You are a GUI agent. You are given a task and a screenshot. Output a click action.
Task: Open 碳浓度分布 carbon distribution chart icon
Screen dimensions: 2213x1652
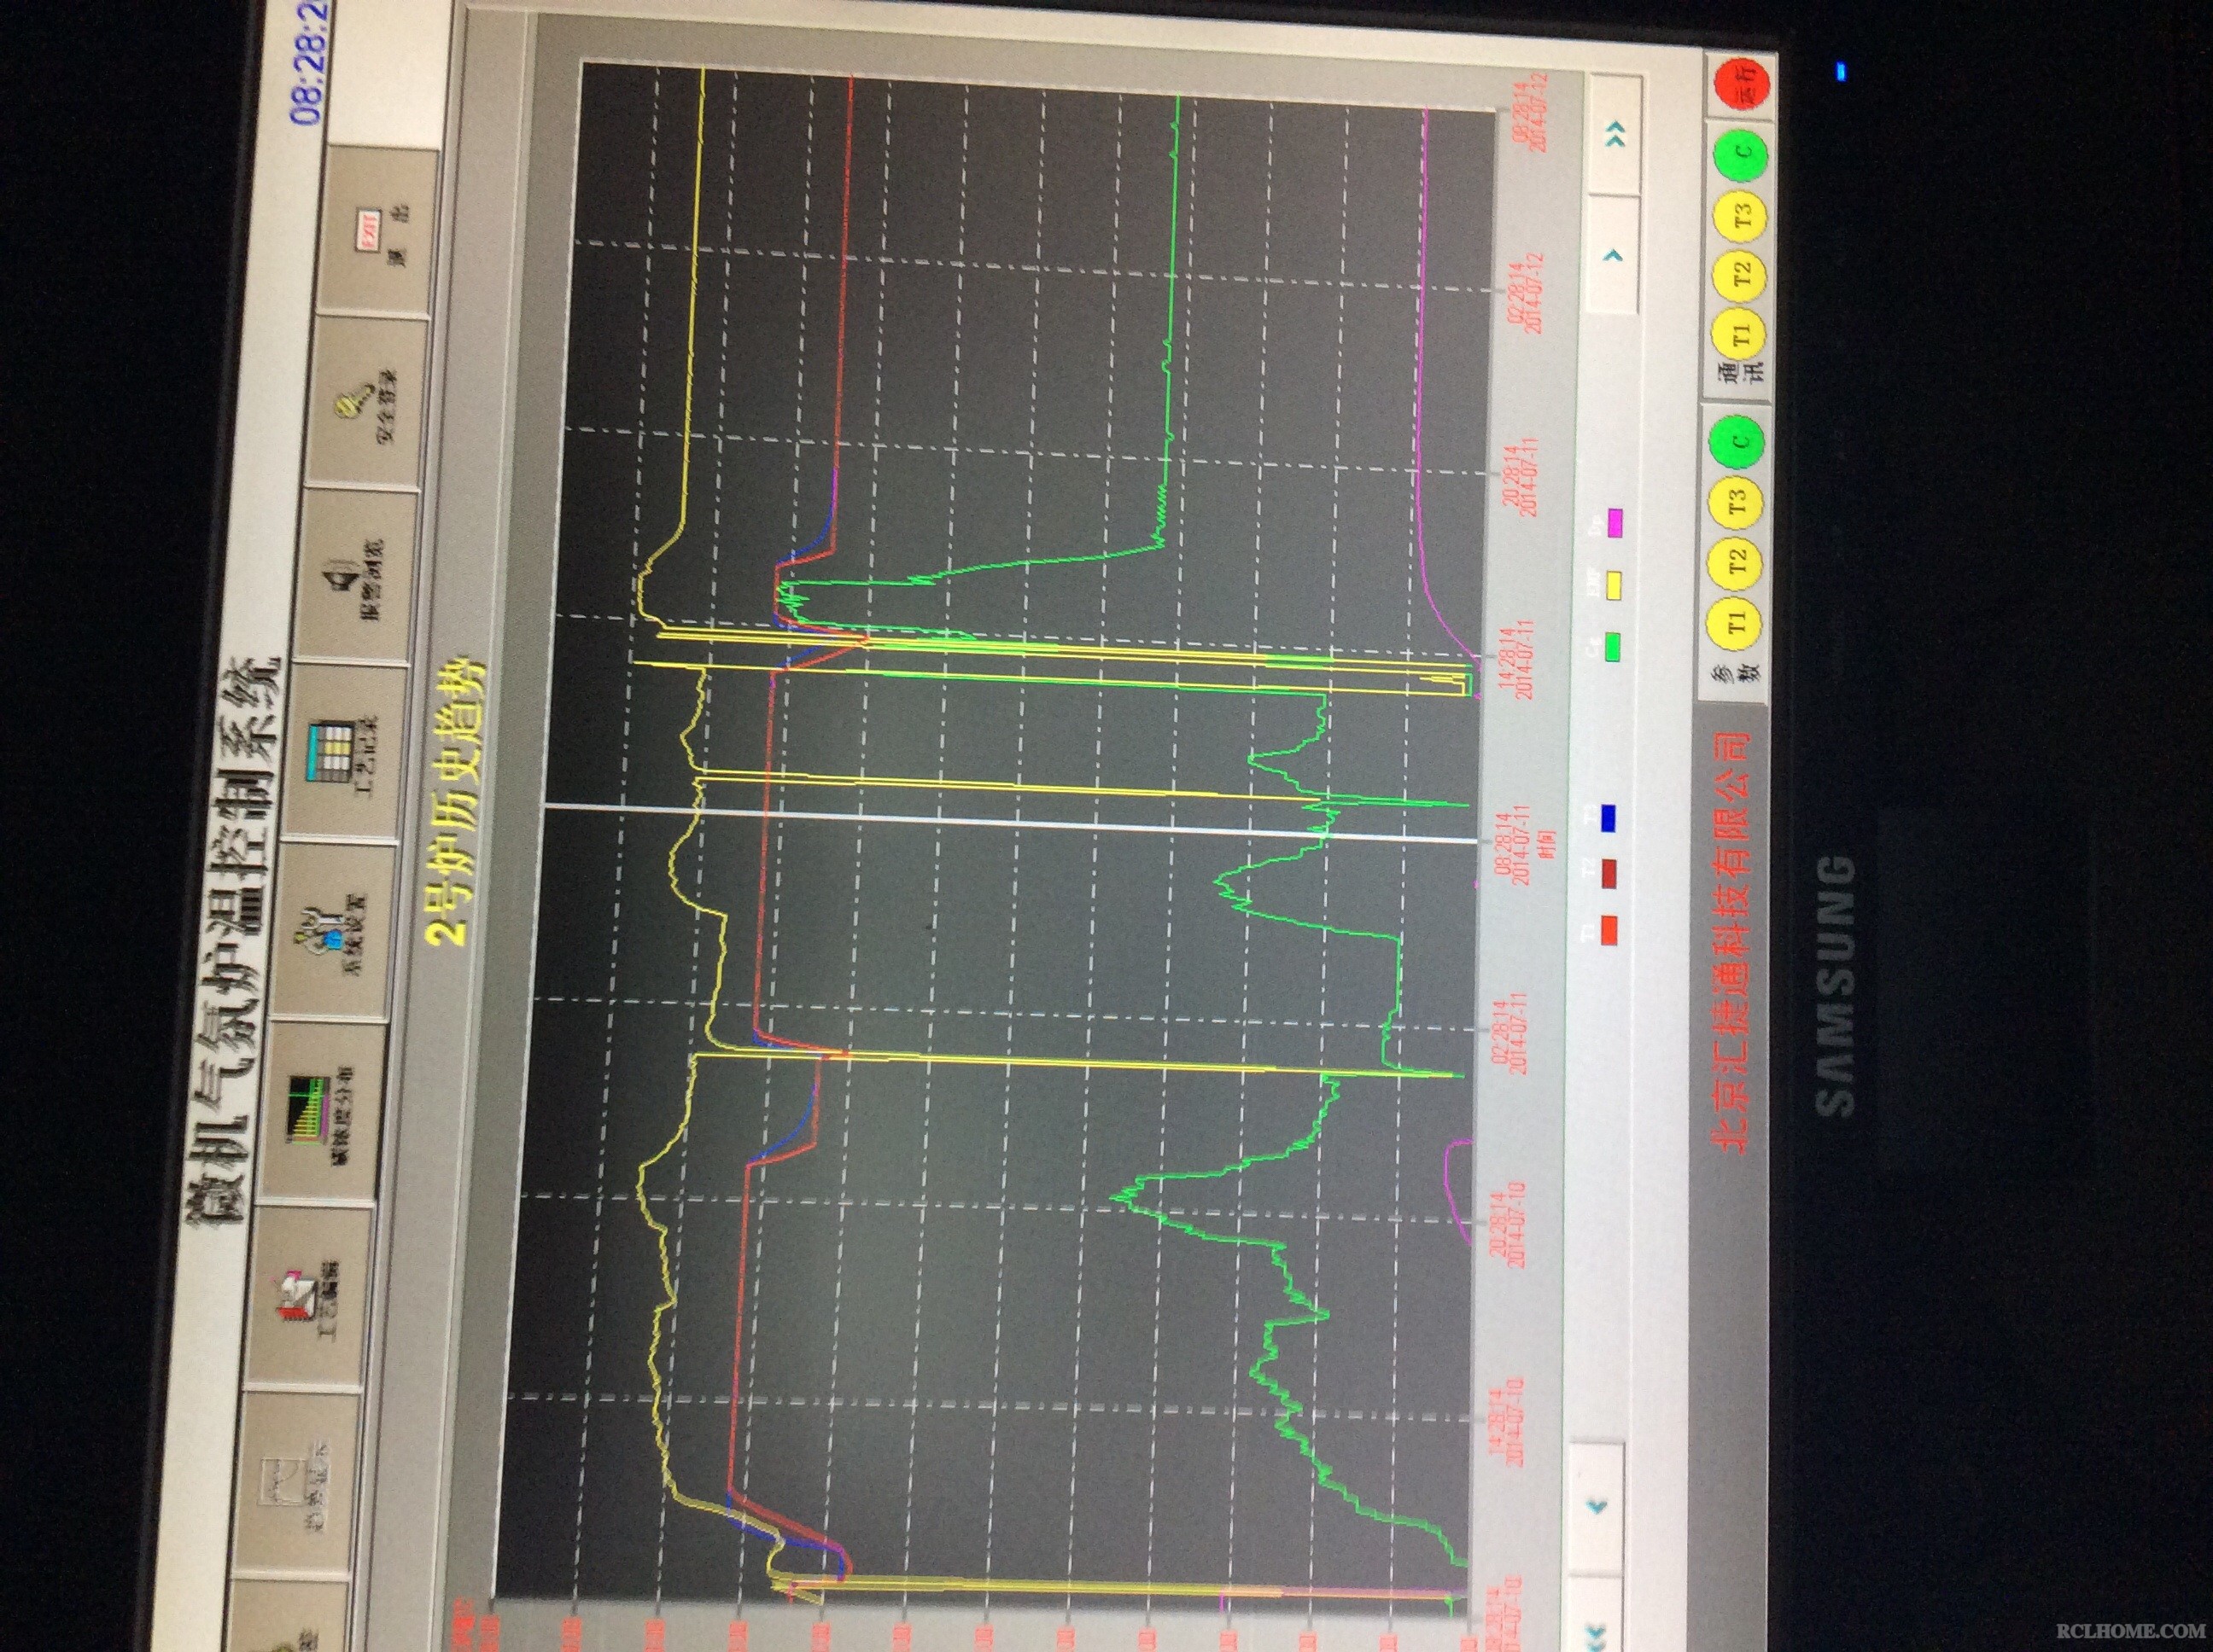tap(308, 1112)
